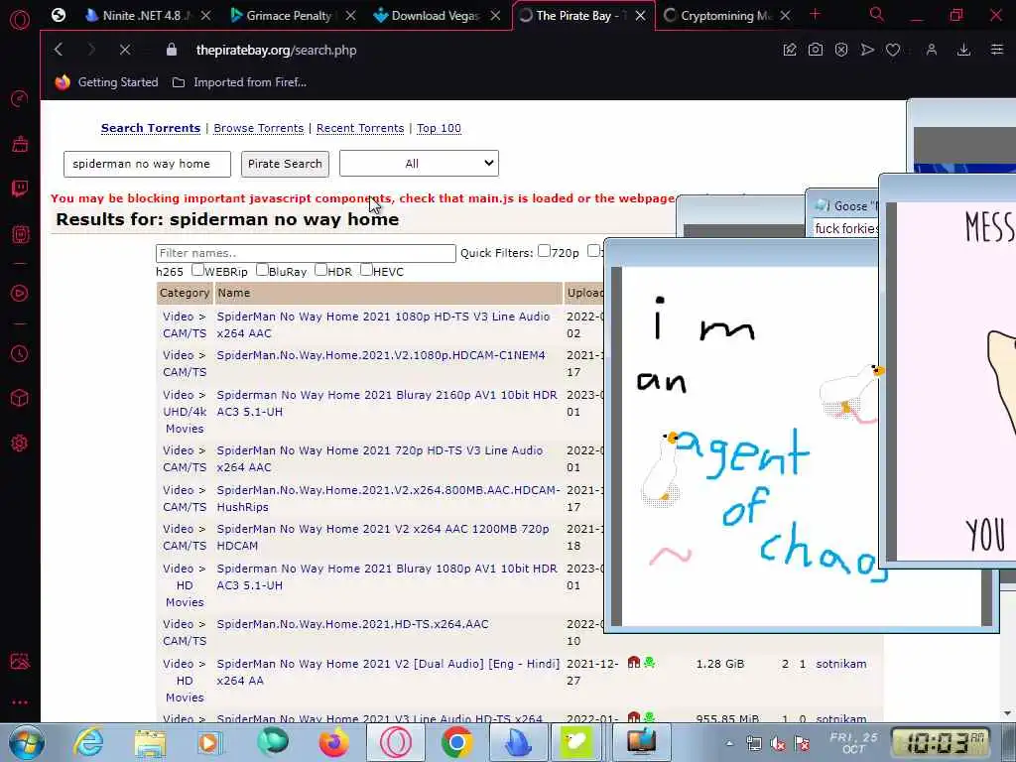The image size is (1016, 762).
Task: Open the history clock icon in sidebar
Action: click(x=20, y=354)
